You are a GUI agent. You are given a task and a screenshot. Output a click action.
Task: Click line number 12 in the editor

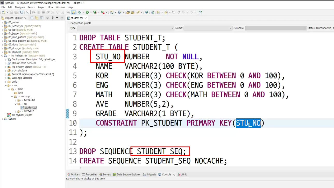click(73, 142)
